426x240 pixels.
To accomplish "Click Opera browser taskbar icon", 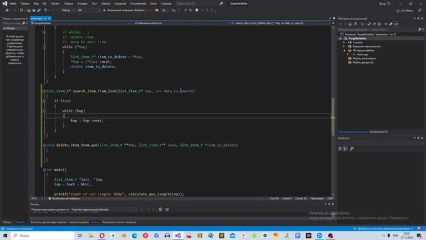I will [102, 235].
